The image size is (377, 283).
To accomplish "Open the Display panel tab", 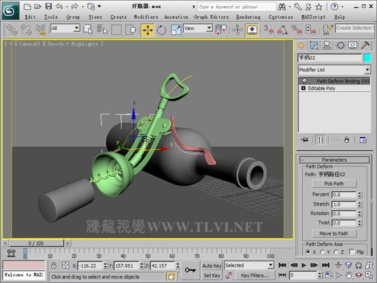I will coord(353,46).
